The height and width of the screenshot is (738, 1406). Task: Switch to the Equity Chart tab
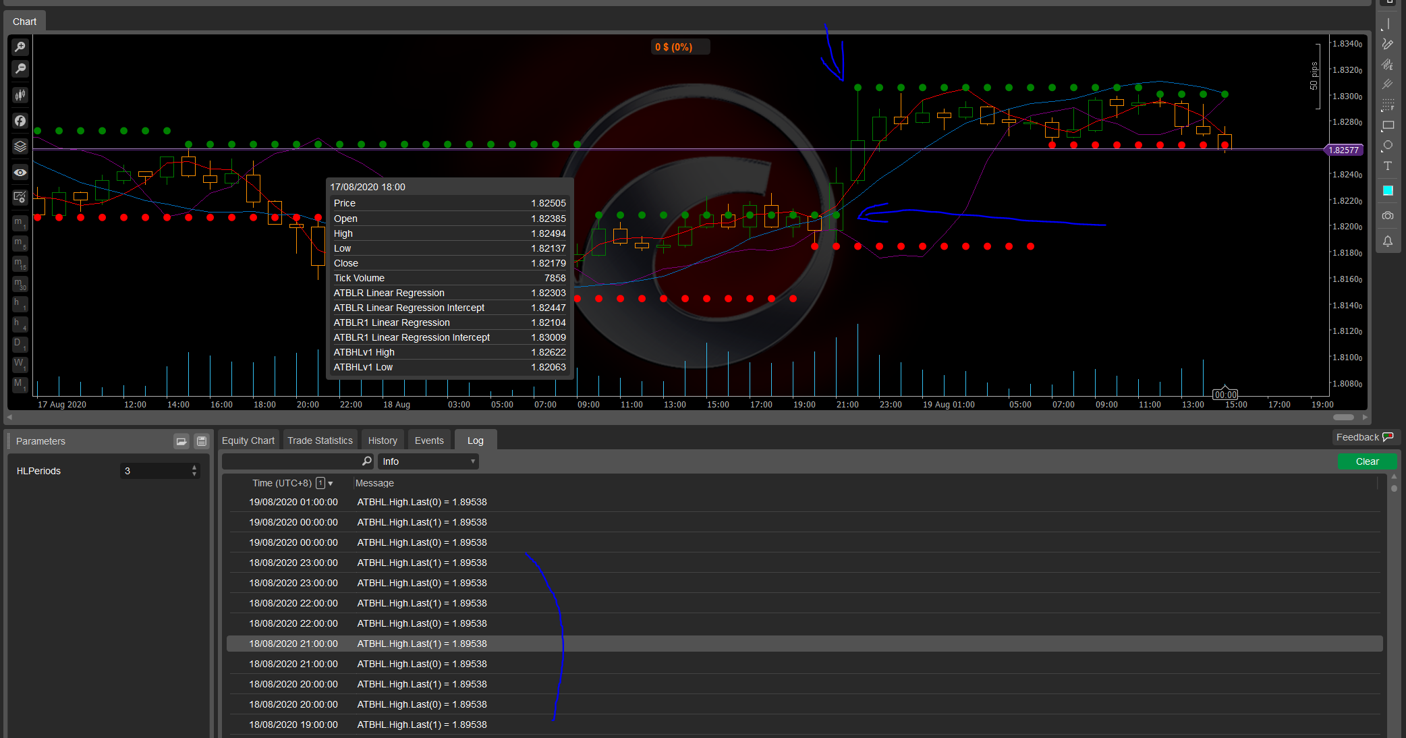[248, 441]
